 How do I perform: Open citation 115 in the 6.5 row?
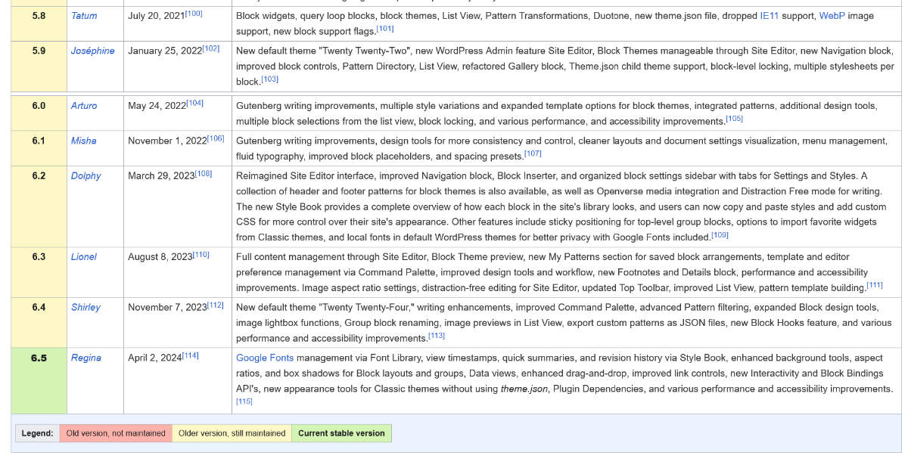[244, 401]
